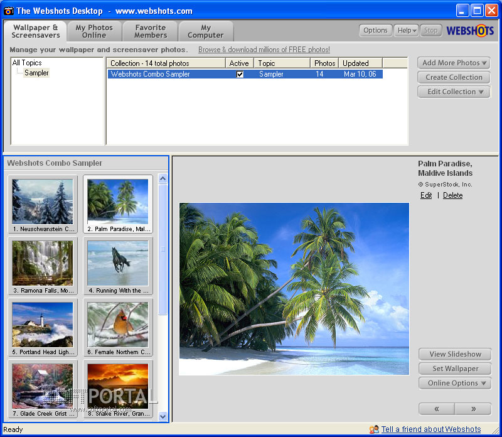
Task: Close the Webshots Desktop window
Action: click(x=491, y=11)
